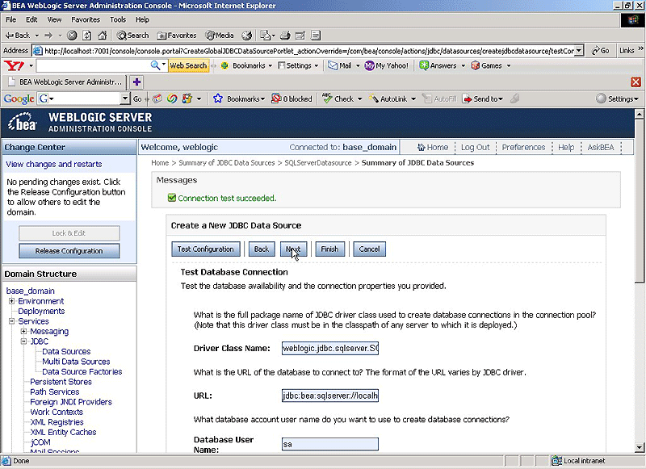Open the View menu
Screen dimensions: 646x469
54,19
